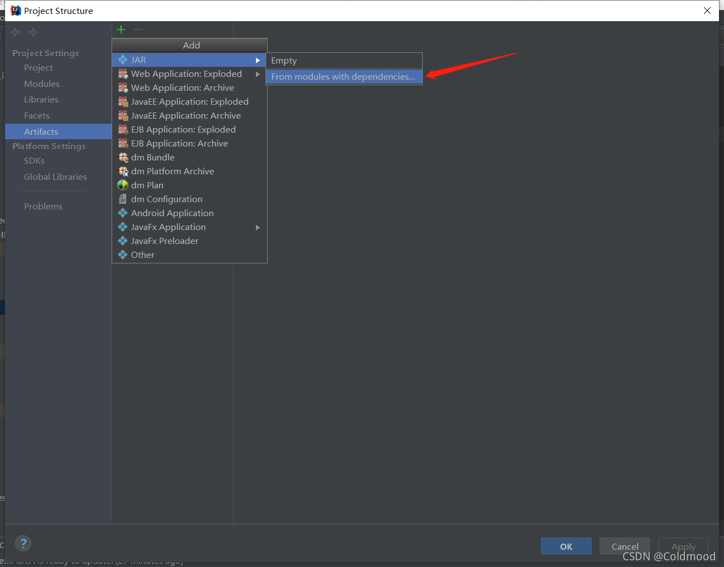724x567 pixels.
Task: Click the back navigation arrow icon
Action: click(x=16, y=32)
